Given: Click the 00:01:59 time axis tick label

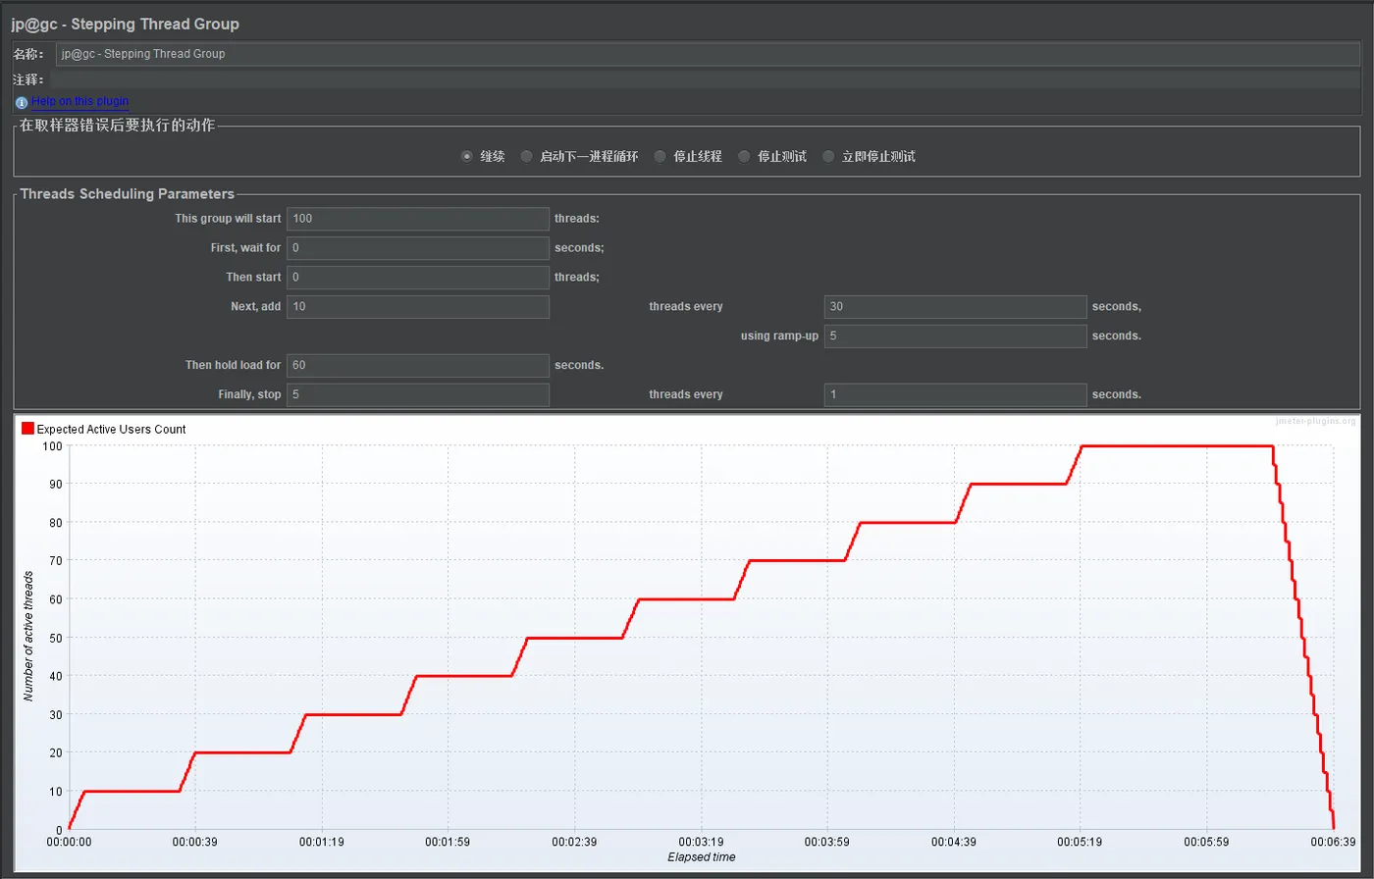Looking at the screenshot, I should click(x=449, y=843).
